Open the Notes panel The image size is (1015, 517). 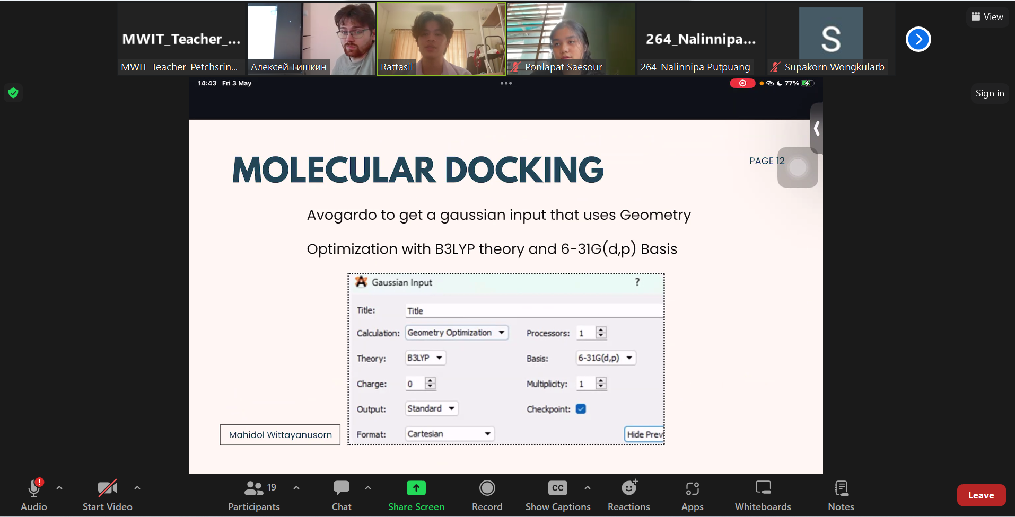[841, 488]
